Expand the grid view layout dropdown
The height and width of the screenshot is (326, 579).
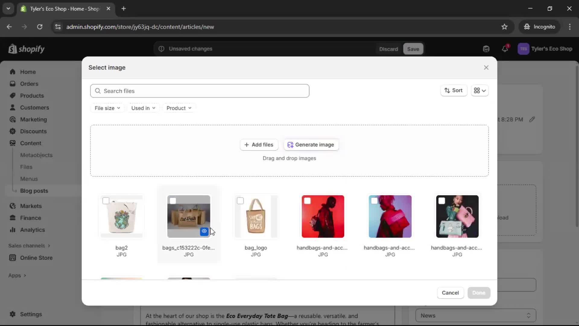tap(480, 91)
